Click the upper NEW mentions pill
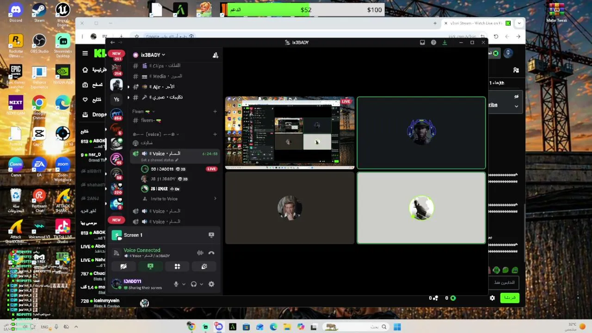Screen dimensions: 592x333 117,54
